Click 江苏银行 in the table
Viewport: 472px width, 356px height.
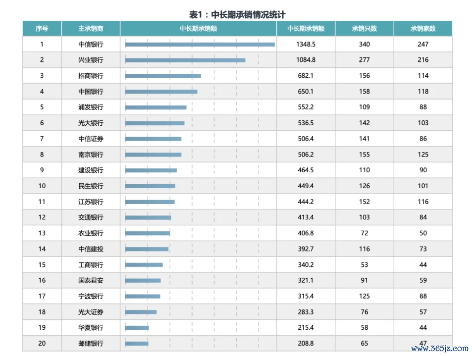click(91, 202)
